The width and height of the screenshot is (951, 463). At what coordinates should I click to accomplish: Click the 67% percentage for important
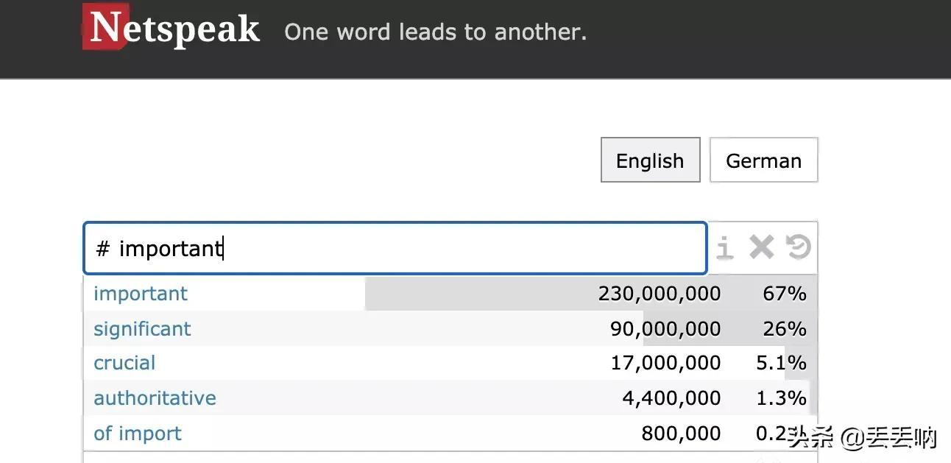click(785, 294)
